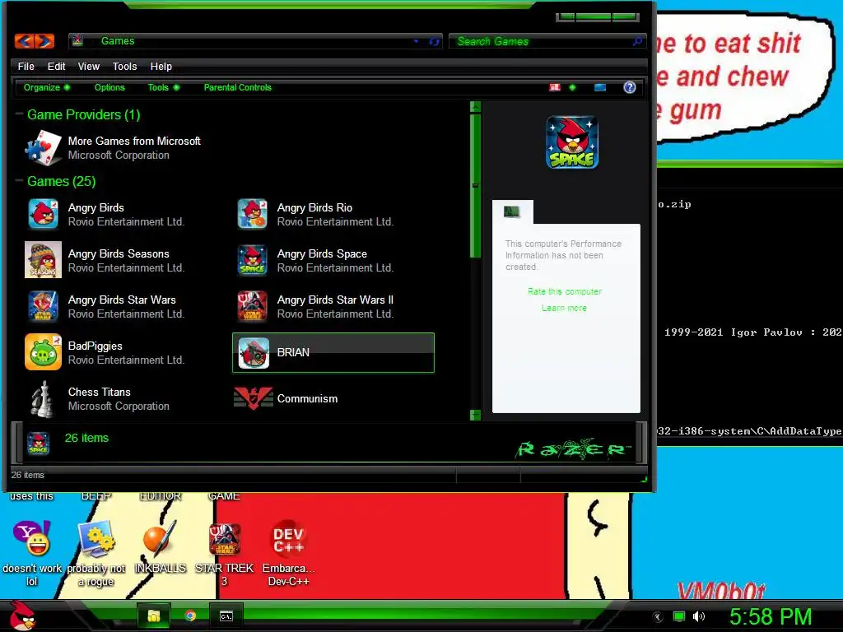843x632 pixels.
Task: Select the Angry Birds Star Wars II icon
Action: (252, 306)
